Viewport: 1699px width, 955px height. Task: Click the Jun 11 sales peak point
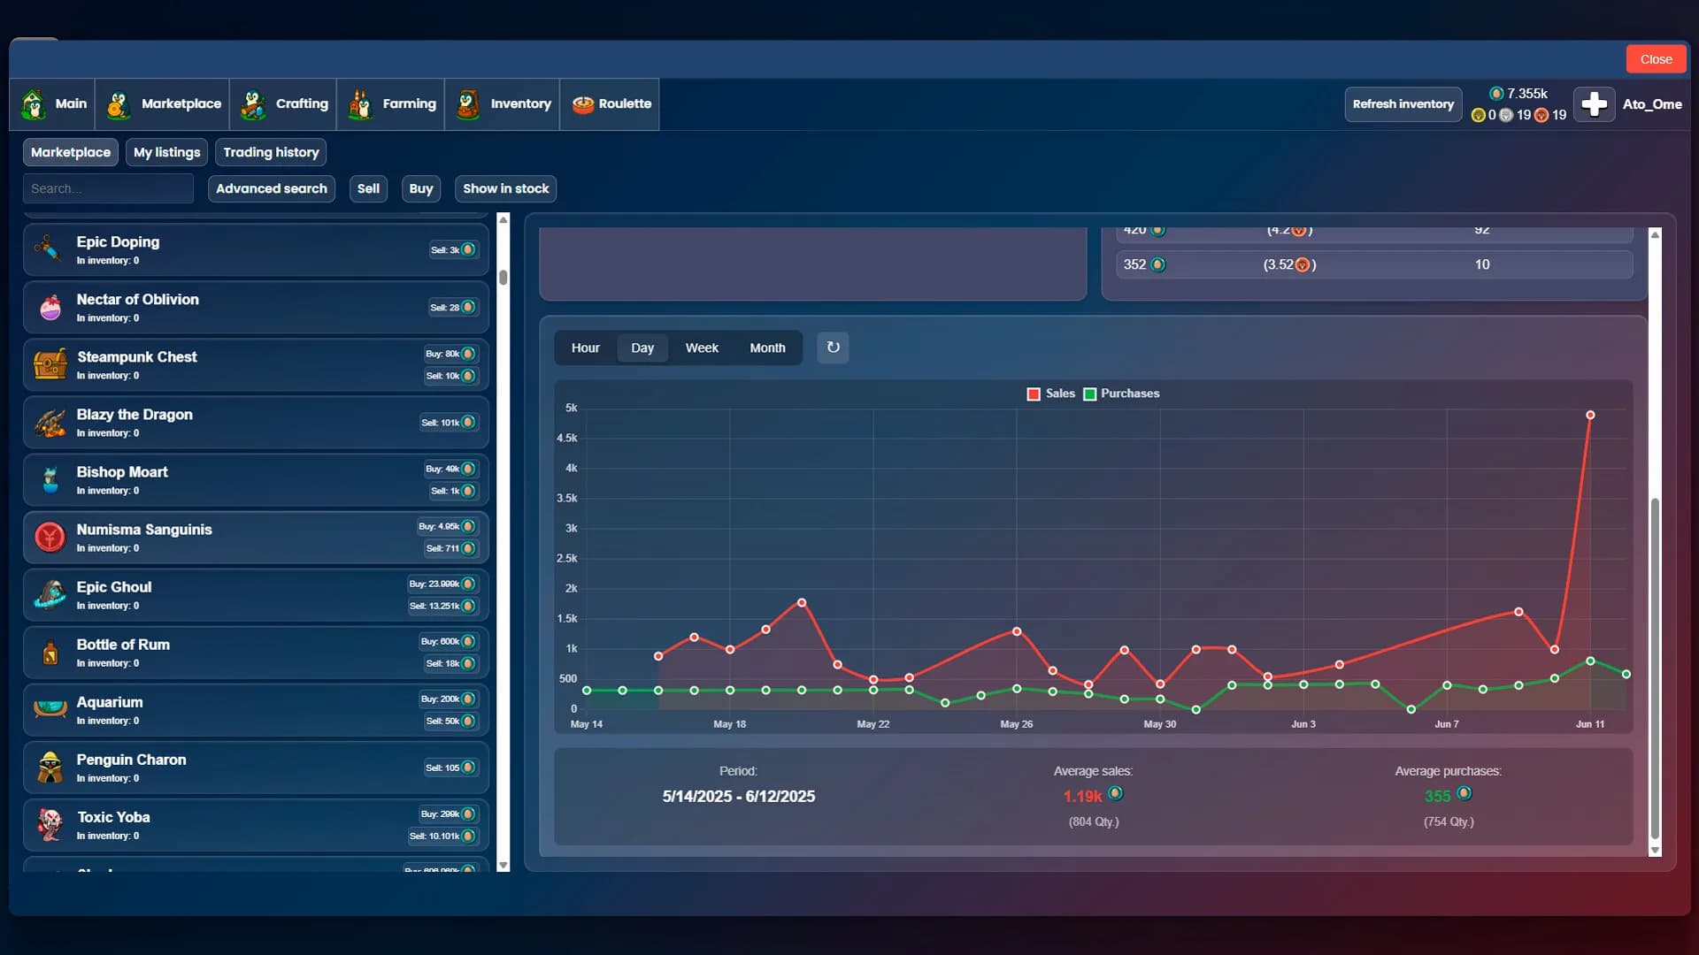[x=1590, y=415]
